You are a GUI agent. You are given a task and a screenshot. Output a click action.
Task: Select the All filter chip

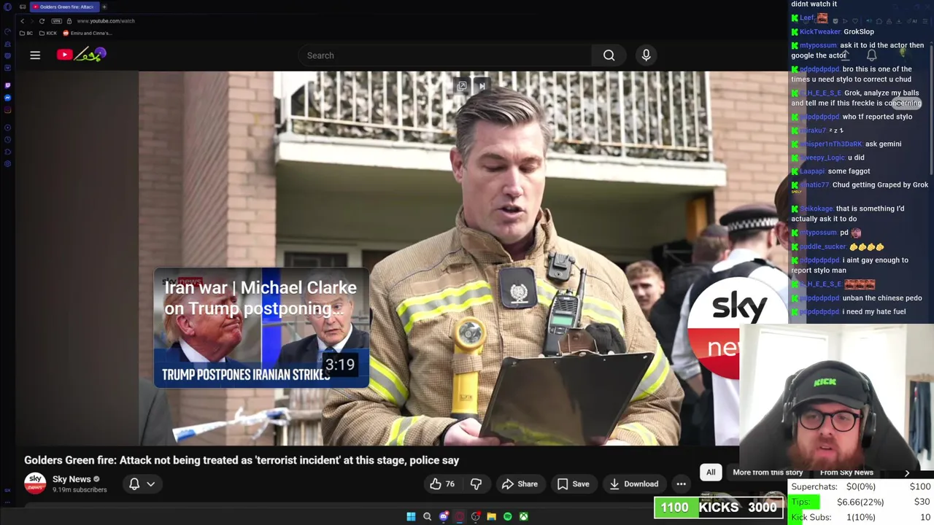point(711,472)
